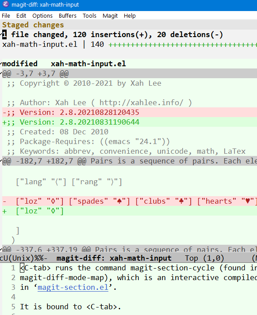Viewport: 257px width, 315px height.
Task: Click the '1 file changed' summary line
Action: pyautogui.click(x=112, y=34)
